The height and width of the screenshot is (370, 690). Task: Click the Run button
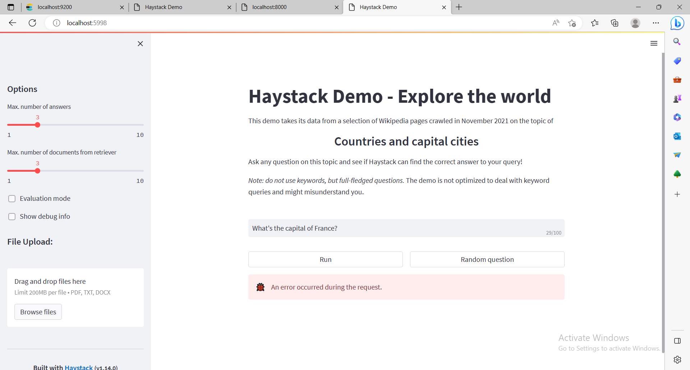[326, 259]
